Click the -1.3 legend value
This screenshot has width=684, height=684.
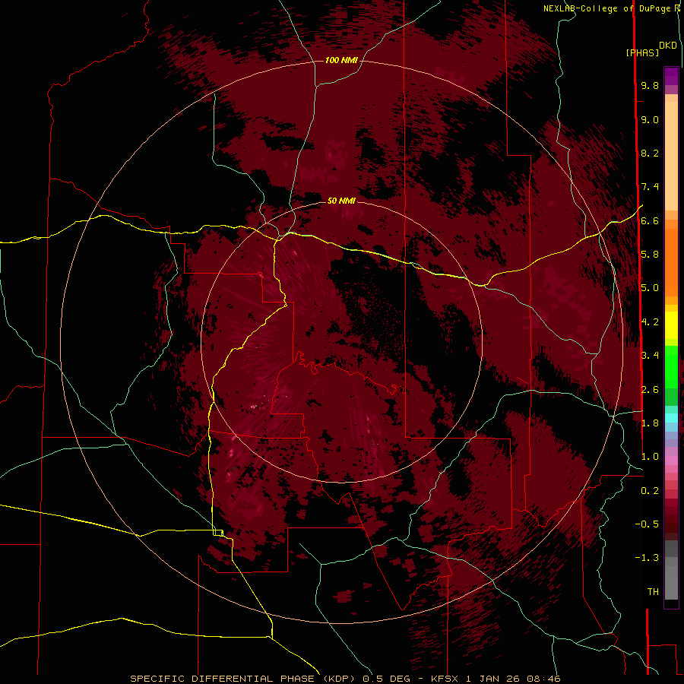pyautogui.click(x=647, y=558)
